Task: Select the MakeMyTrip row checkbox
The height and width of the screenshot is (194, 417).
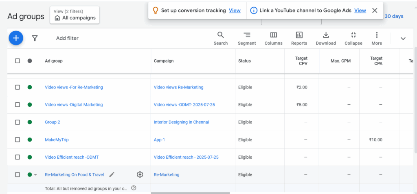Action: click(x=18, y=140)
